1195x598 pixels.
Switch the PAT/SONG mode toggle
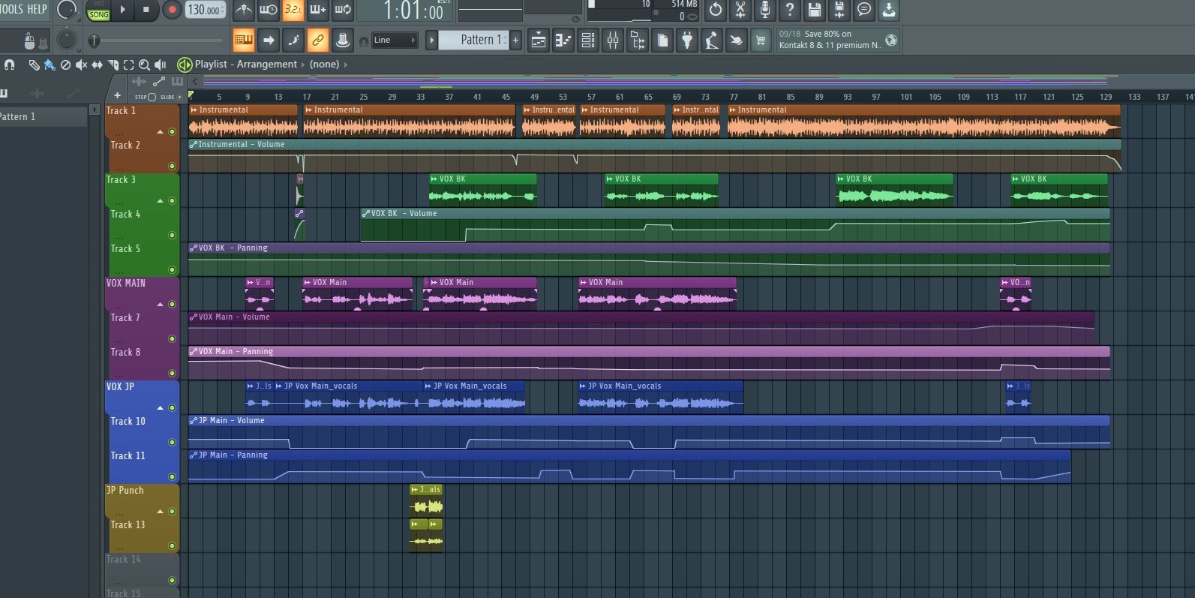pyautogui.click(x=98, y=11)
